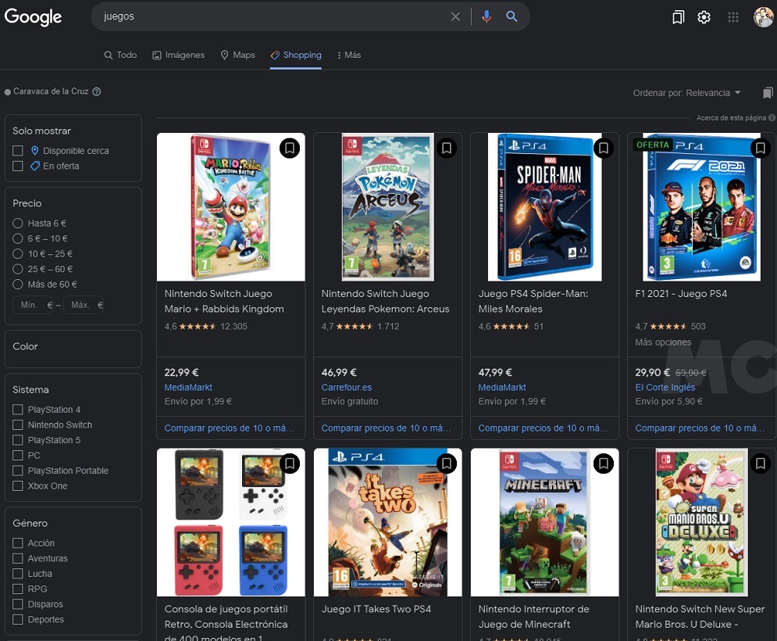Viewport: 777px width, 641px height.
Task: Click help icon beside Caravaca de la Cruz
Action: click(x=97, y=91)
